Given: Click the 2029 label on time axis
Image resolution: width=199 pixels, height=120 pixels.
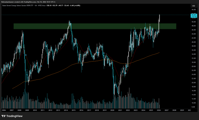Looking at the screenshot, I should (182, 110).
